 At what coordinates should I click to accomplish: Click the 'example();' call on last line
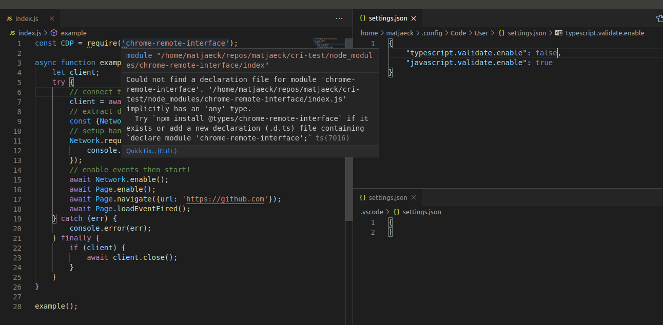coord(56,306)
